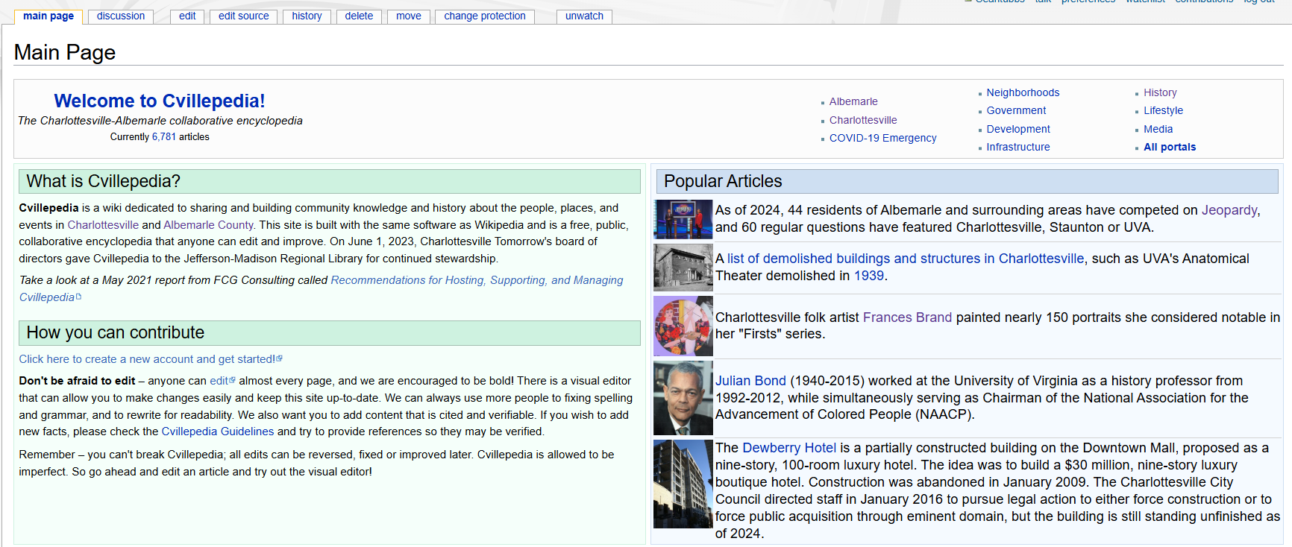Click the Dewberry Hotel building thumbnail
Viewport: 1292px width, 547px height.
coord(683,484)
